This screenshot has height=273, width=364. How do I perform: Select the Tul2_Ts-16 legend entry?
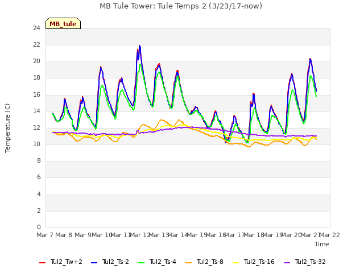(254, 262)
